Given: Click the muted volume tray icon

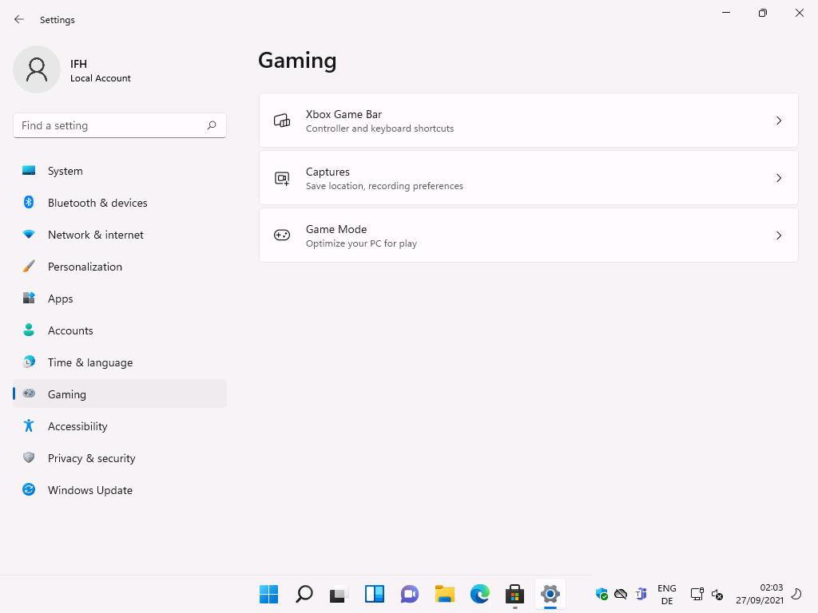Looking at the screenshot, I should (717, 594).
